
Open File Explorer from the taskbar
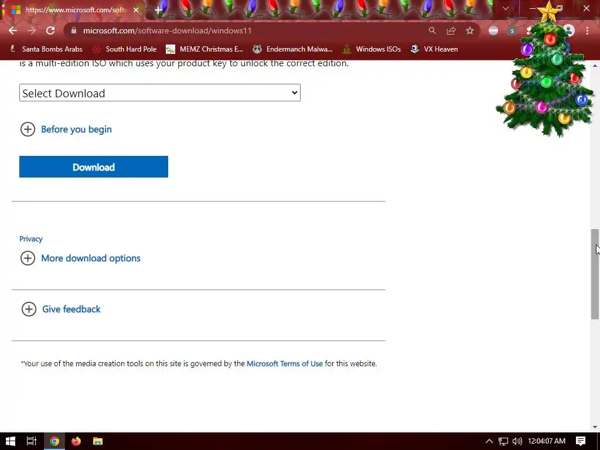98,441
